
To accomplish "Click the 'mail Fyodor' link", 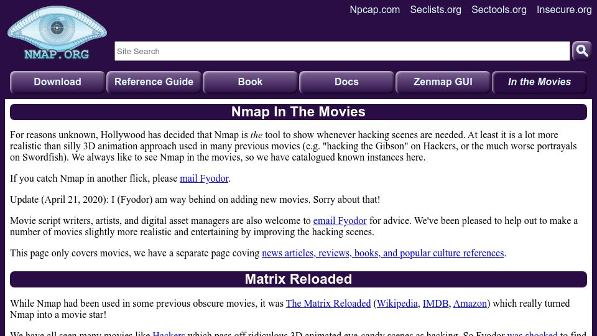I will 204,179.
